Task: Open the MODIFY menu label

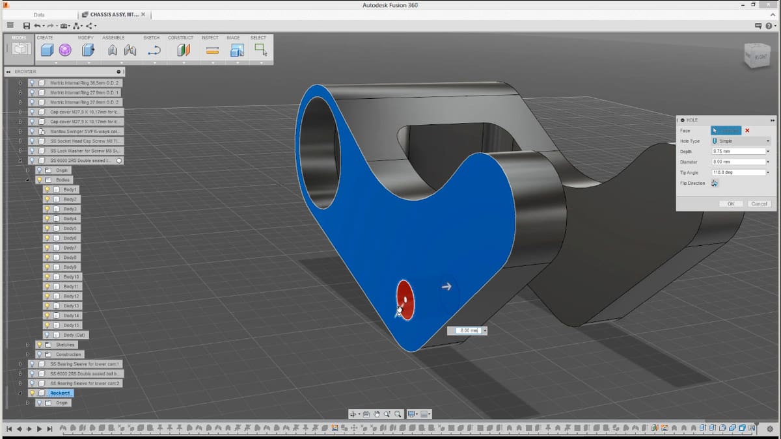Action: [x=86, y=38]
